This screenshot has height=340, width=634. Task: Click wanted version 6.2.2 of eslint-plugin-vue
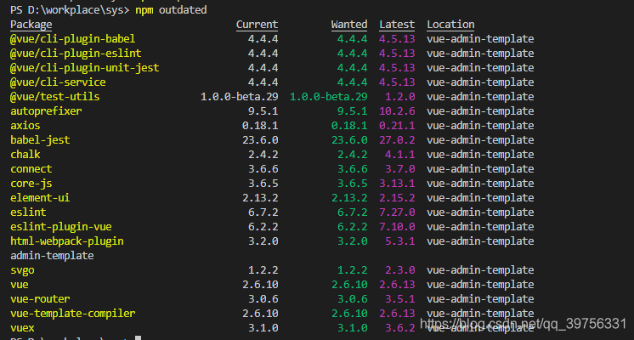coord(353,227)
